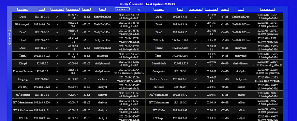Sort by the left RSSI column header
The width and height of the screenshot is (297, 121).
(86, 9)
